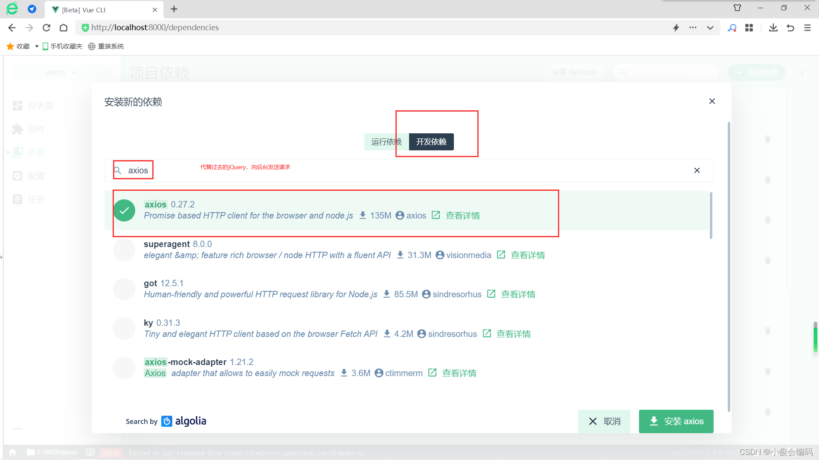Open the browser apps grid icon
The width and height of the screenshot is (819, 460).
pyautogui.click(x=749, y=28)
